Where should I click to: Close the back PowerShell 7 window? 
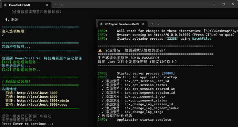tap(233, 4)
